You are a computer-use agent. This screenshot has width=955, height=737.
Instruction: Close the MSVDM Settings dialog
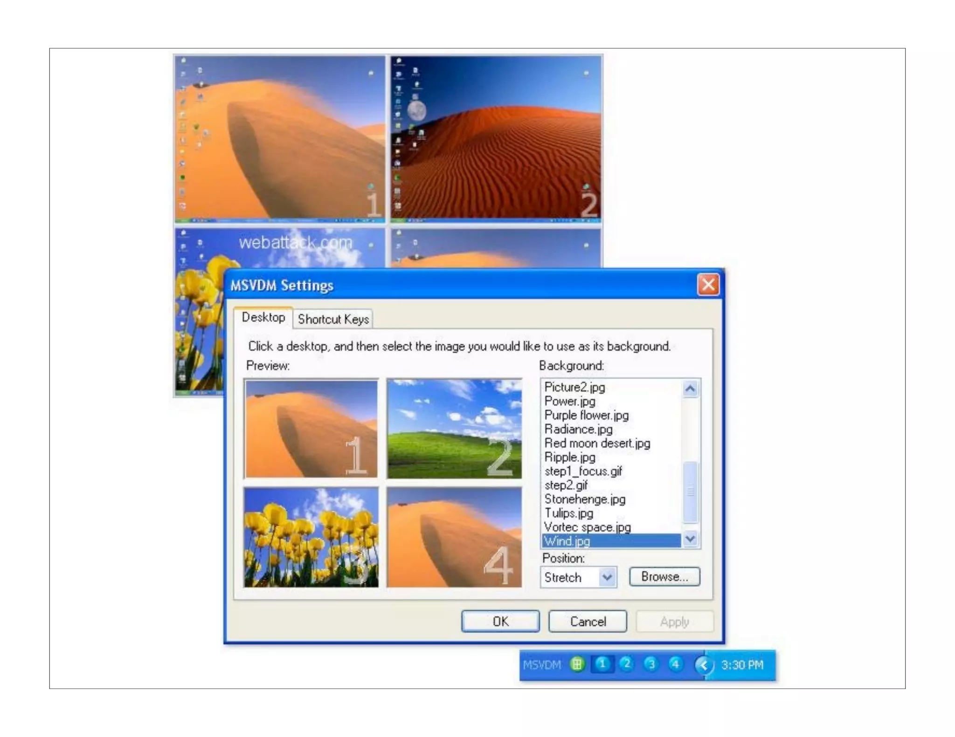pyautogui.click(x=708, y=285)
